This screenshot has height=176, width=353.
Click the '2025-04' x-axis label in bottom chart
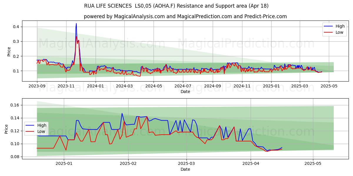251,164
